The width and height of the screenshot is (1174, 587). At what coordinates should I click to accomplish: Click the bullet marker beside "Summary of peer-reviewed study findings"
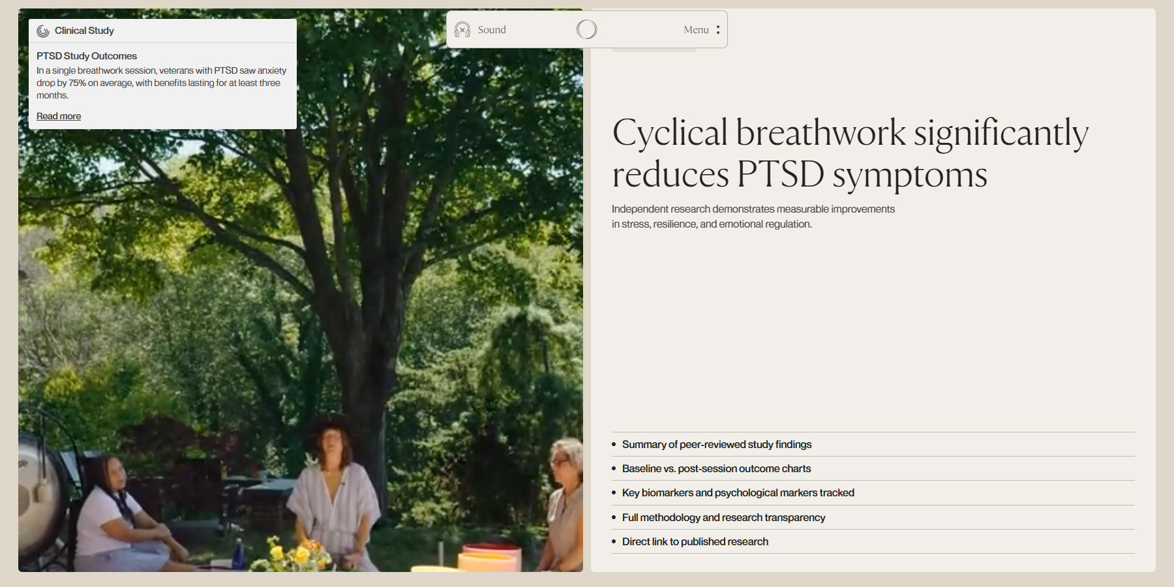click(614, 444)
